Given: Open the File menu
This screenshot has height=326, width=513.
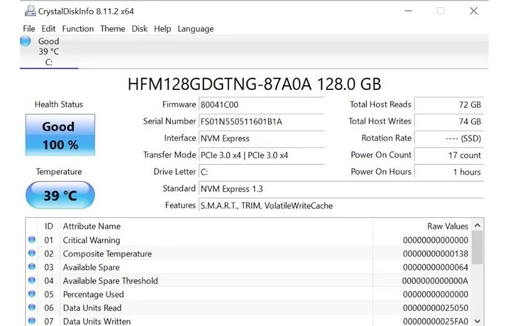Looking at the screenshot, I should click(29, 29).
